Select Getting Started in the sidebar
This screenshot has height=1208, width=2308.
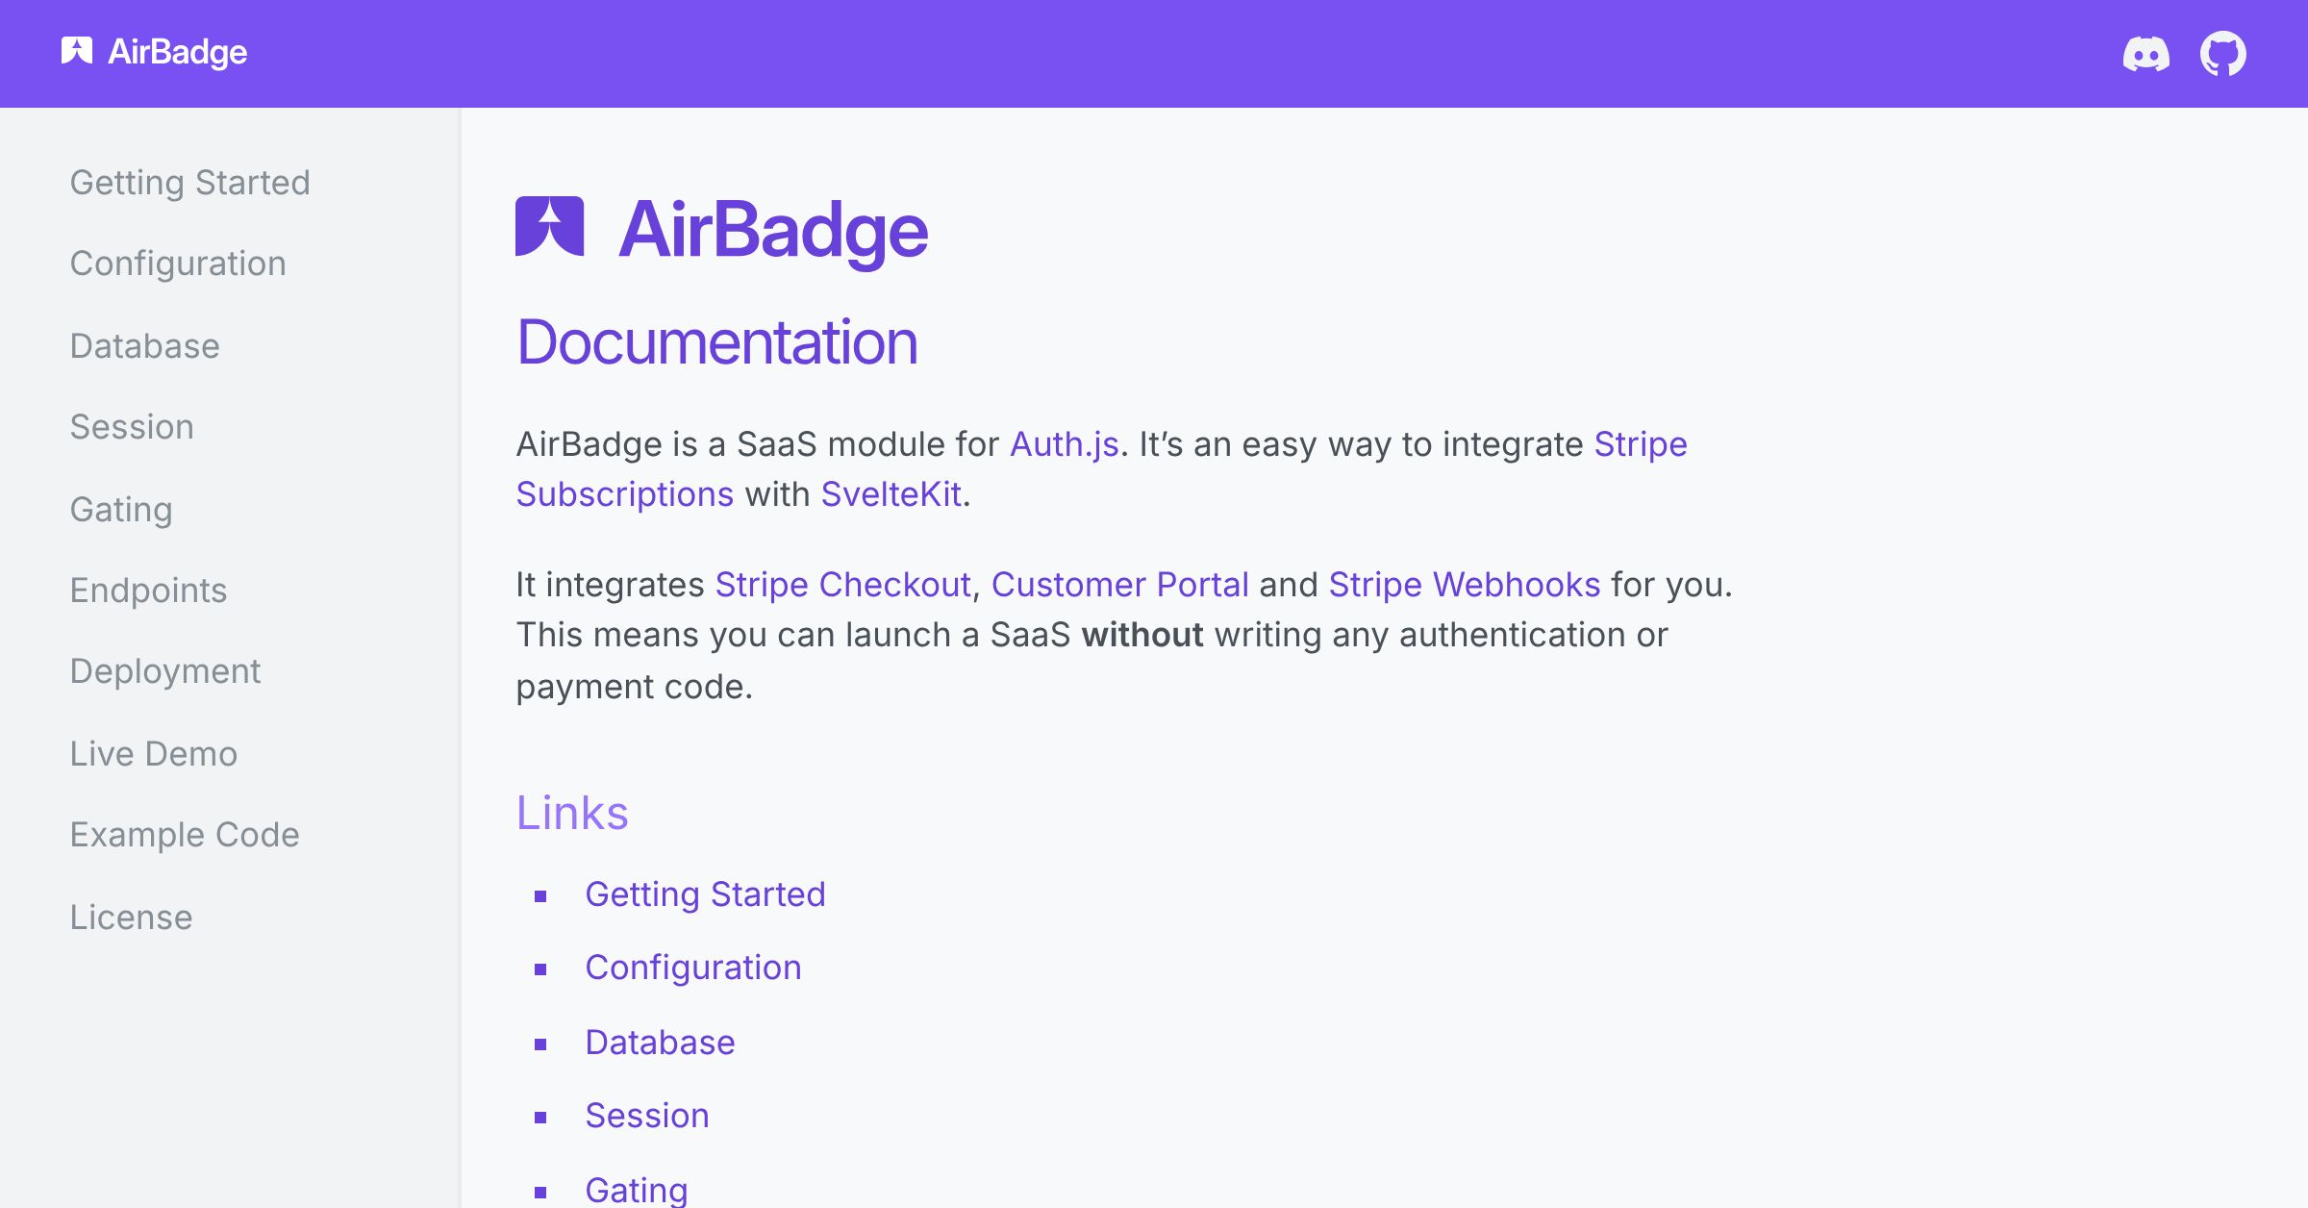click(189, 182)
